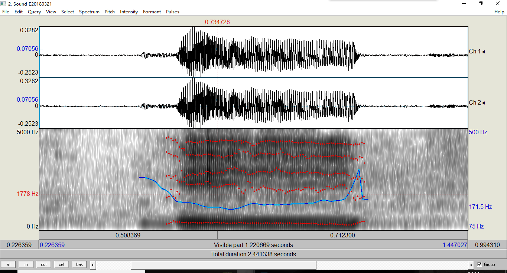Click the 'all' zoom button
Viewport: 507px width, 273px height.
[8, 264]
